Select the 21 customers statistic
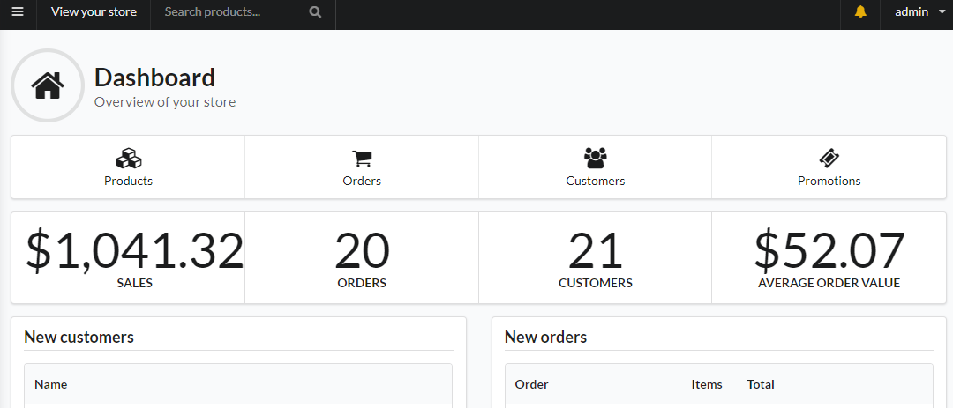 595,251
